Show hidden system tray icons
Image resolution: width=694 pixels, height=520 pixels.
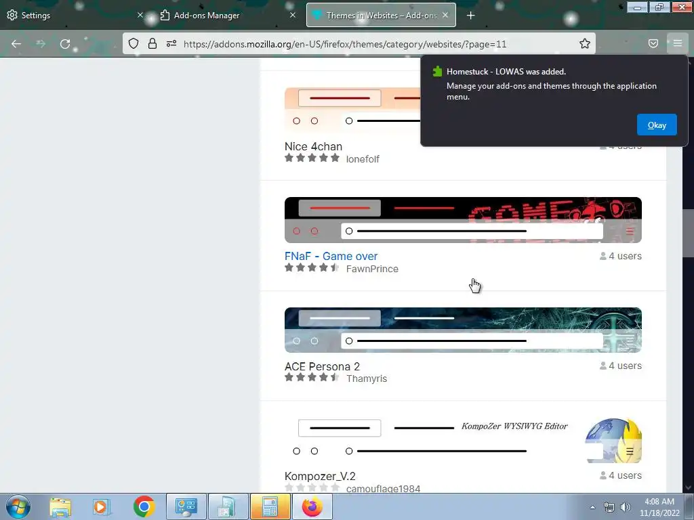click(592, 507)
